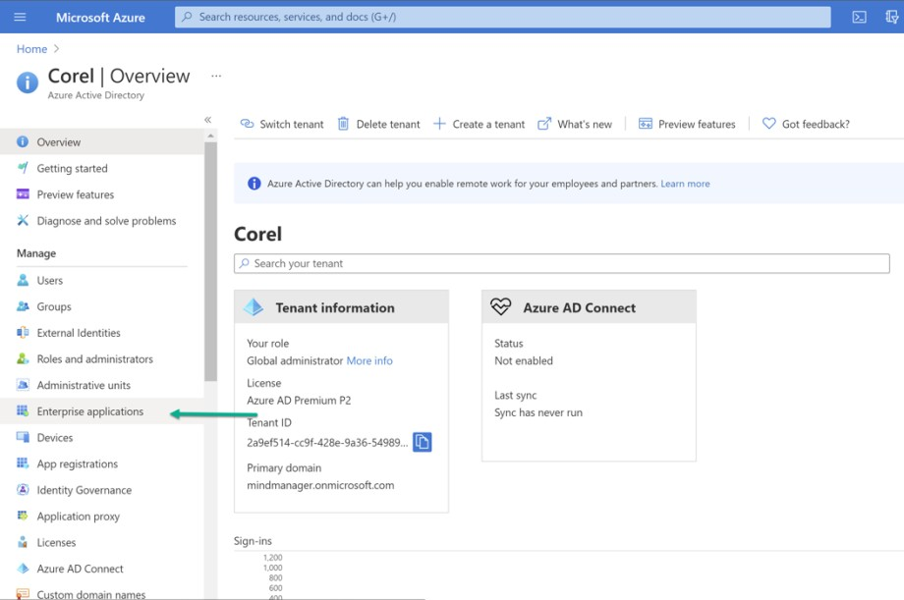The height and width of the screenshot is (600, 904).
Task: Collapse the left navigation pane
Action: tap(207, 120)
